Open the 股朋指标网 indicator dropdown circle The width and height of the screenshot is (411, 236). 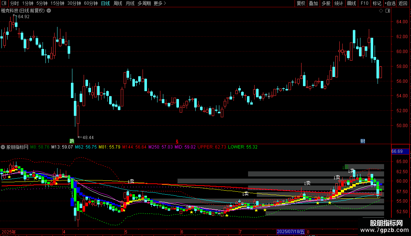(3, 147)
